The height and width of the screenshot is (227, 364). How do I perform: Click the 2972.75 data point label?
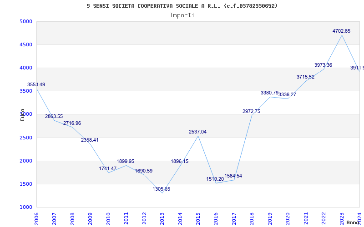pyautogui.click(x=252, y=111)
